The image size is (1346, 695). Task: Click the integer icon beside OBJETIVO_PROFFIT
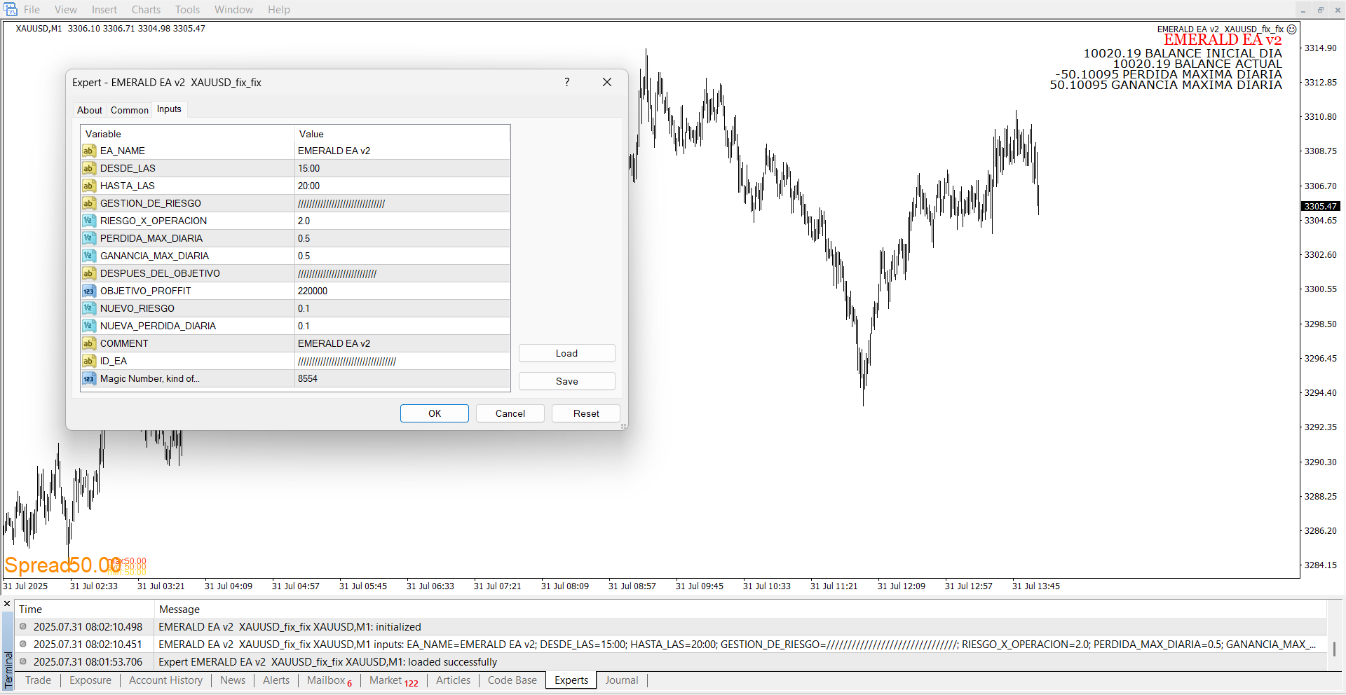click(88, 291)
